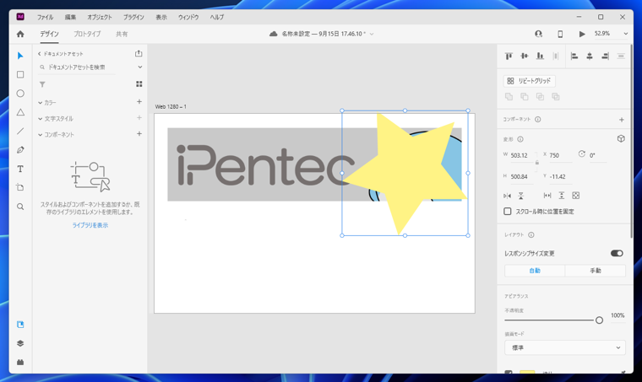The image size is (642, 382).
Task: Flip the selection vertically
Action: (521, 196)
